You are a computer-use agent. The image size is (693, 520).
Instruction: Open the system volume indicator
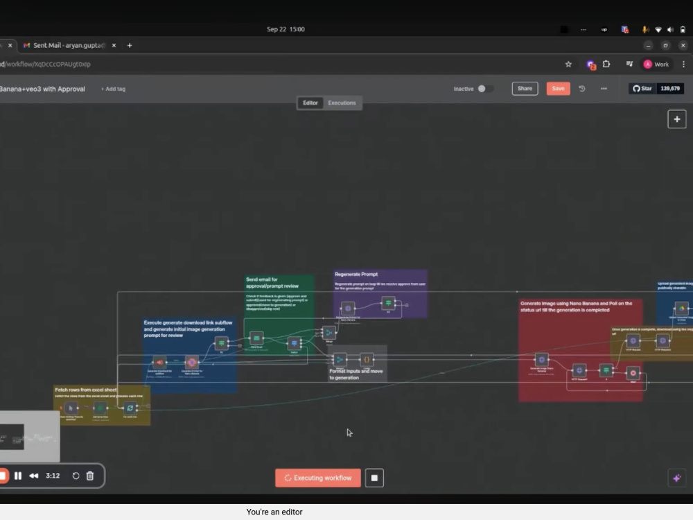670,30
